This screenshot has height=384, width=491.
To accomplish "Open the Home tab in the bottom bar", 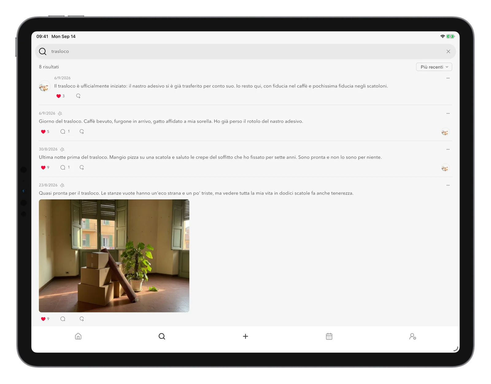I will point(78,336).
